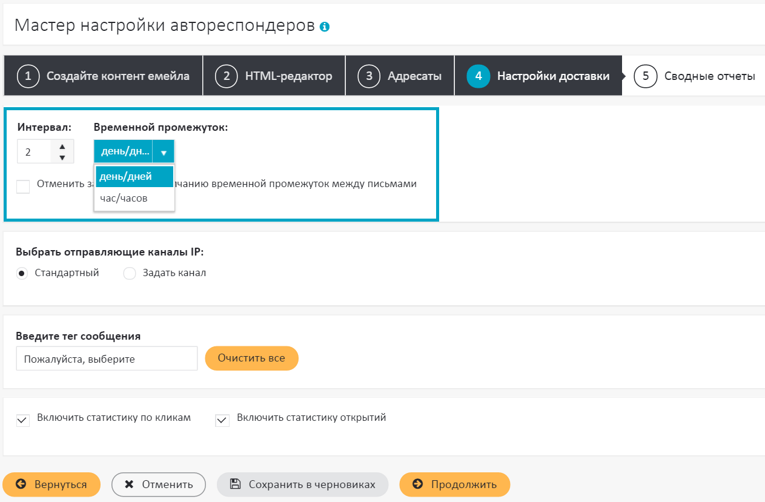Decrease the interval with the down arrow
765x502 pixels.
tap(62, 157)
